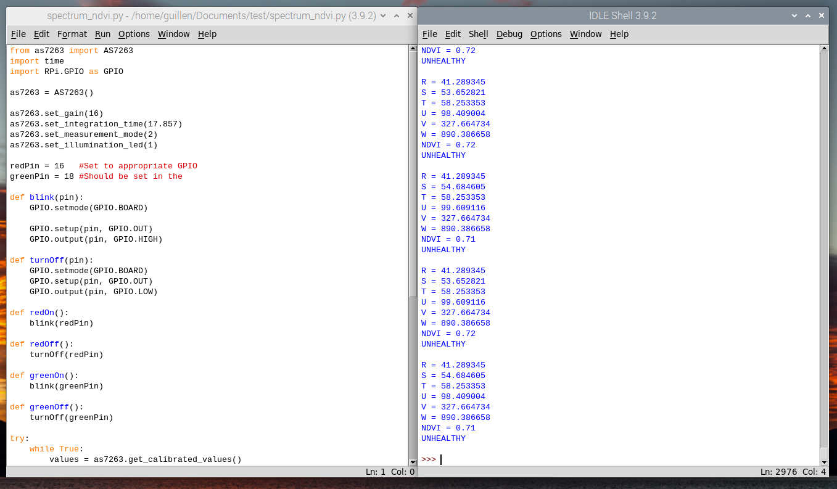This screenshot has height=489, width=837.
Task: Close the spectrum_ndvi.py editor window
Action: [x=410, y=15]
